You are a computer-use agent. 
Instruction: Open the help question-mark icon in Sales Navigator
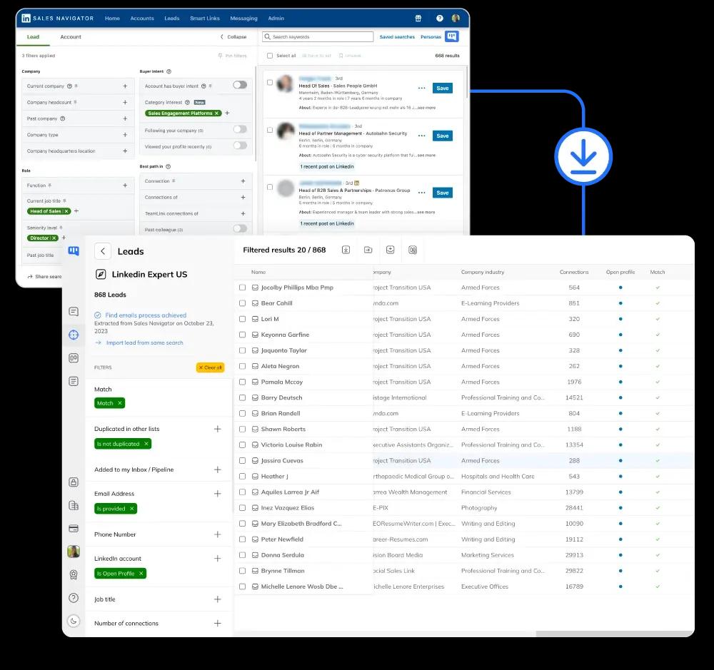439,19
